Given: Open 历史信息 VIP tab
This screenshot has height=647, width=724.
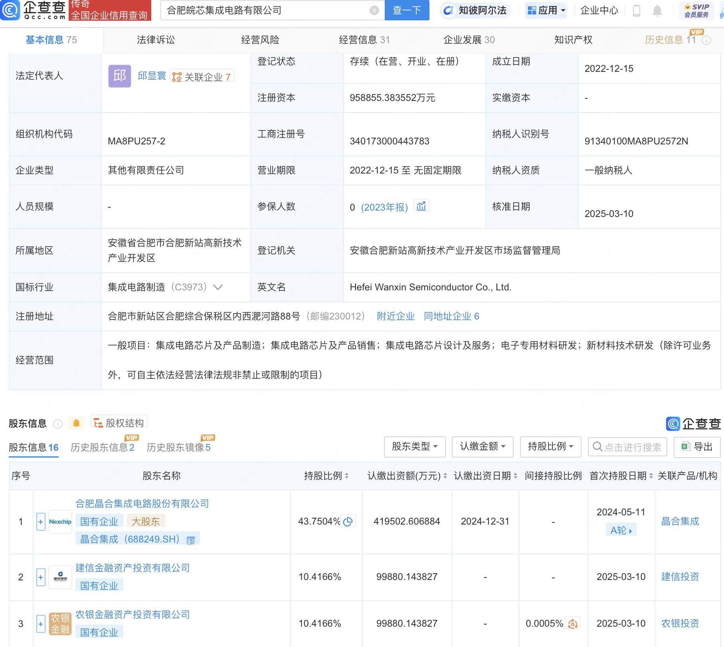Looking at the screenshot, I should tap(670, 40).
